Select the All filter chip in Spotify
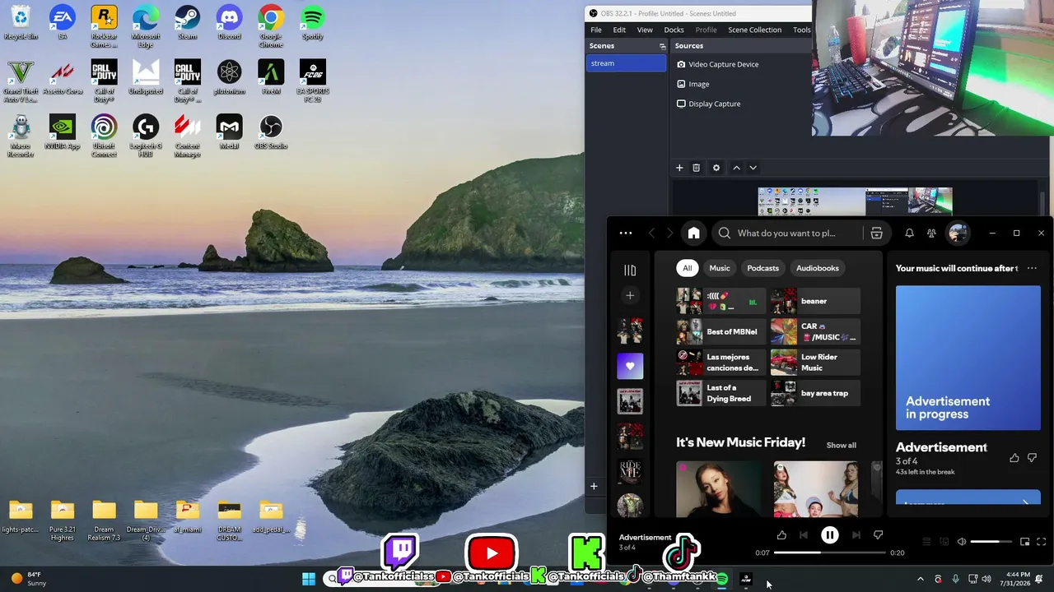This screenshot has width=1054, height=592. [688, 268]
